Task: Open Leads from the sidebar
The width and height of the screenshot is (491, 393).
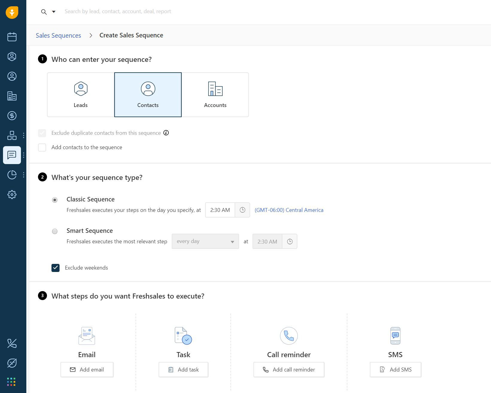Action: pyautogui.click(x=12, y=56)
